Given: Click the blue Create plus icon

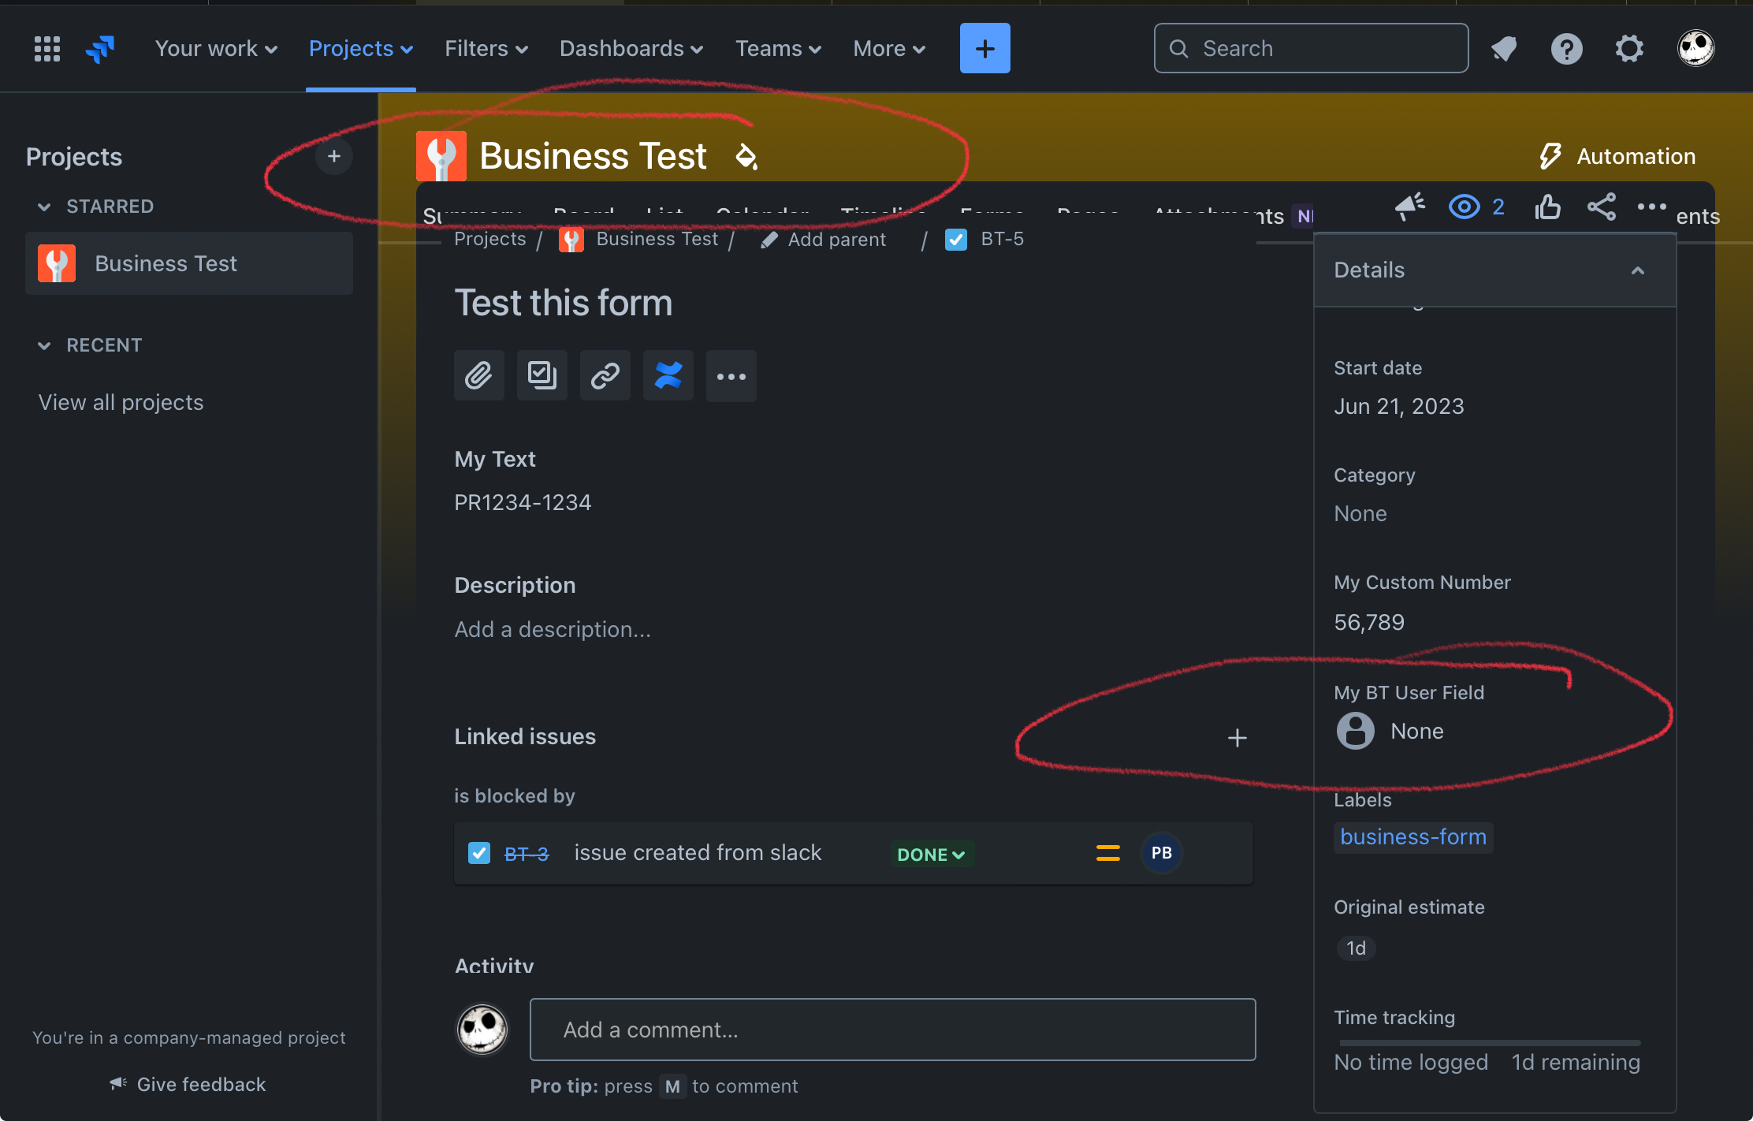Looking at the screenshot, I should [x=984, y=48].
